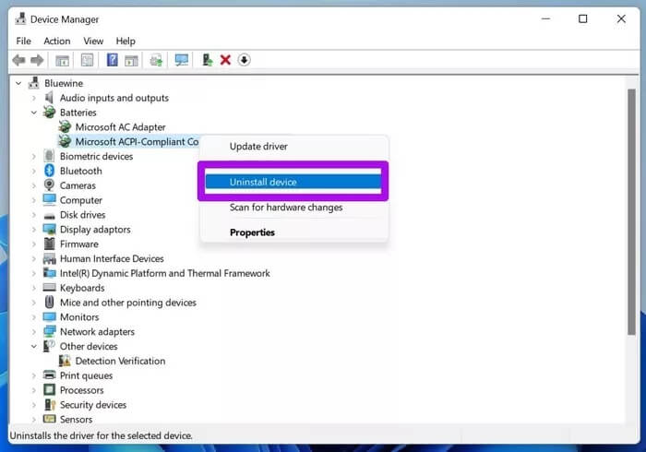Click the Bluetooth category icon
Image resolution: width=646 pixels, height=452 pixels.
click(x=50, y=171)
